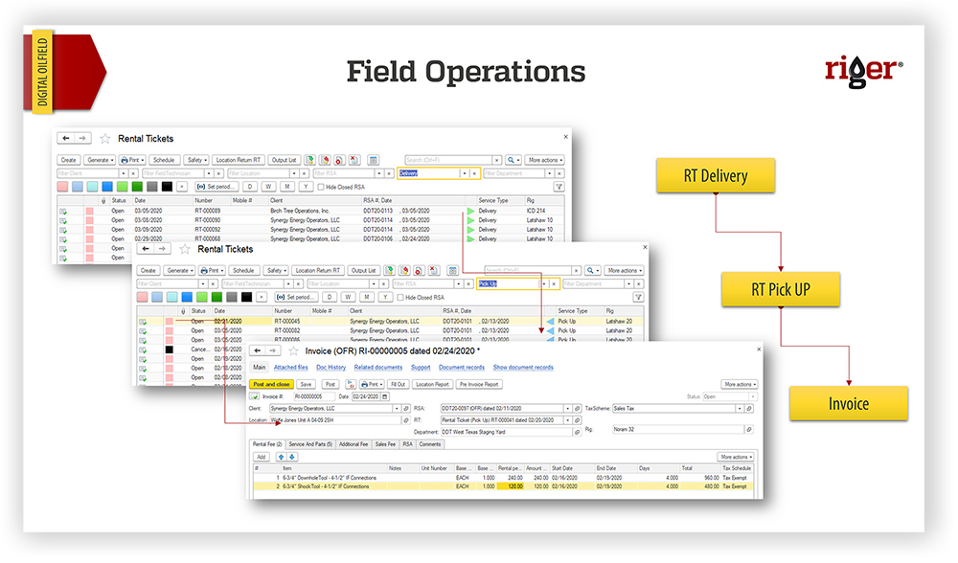This screenshot has height=563, width=958.
Task: Expand the More actions dropdown in the invoice
Action: (x=738, y=384)
